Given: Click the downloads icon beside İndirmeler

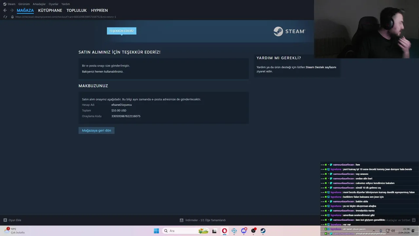Looking at the screenshot, I should tap(182, 220).
